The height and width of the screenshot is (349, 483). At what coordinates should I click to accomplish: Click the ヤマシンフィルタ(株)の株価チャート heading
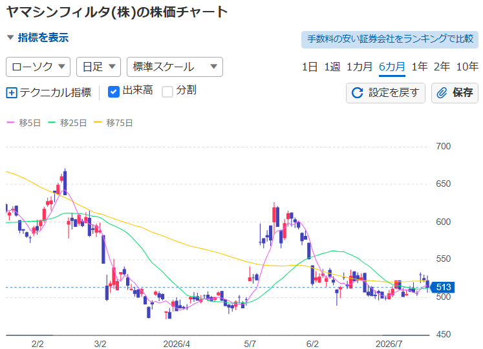(x=117, y=12)
